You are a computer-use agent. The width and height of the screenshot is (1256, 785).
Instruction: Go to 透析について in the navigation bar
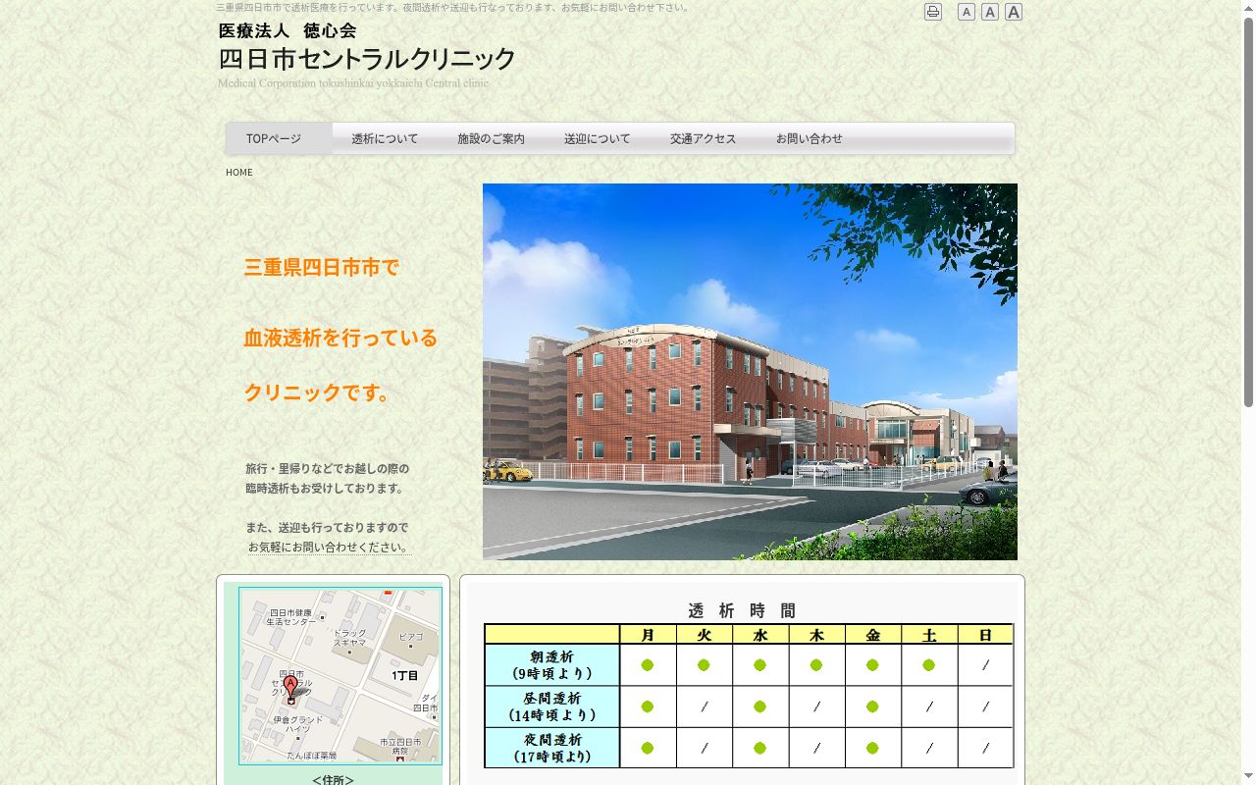(385, 138)
